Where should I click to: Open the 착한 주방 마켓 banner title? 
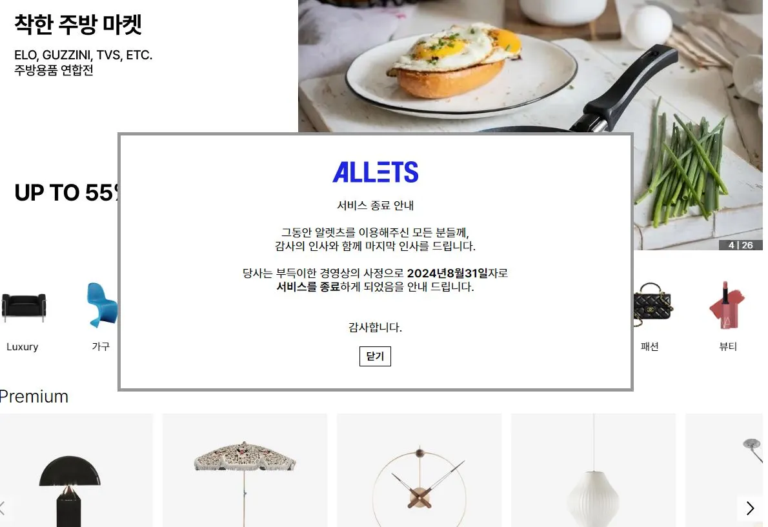[78, 25]
